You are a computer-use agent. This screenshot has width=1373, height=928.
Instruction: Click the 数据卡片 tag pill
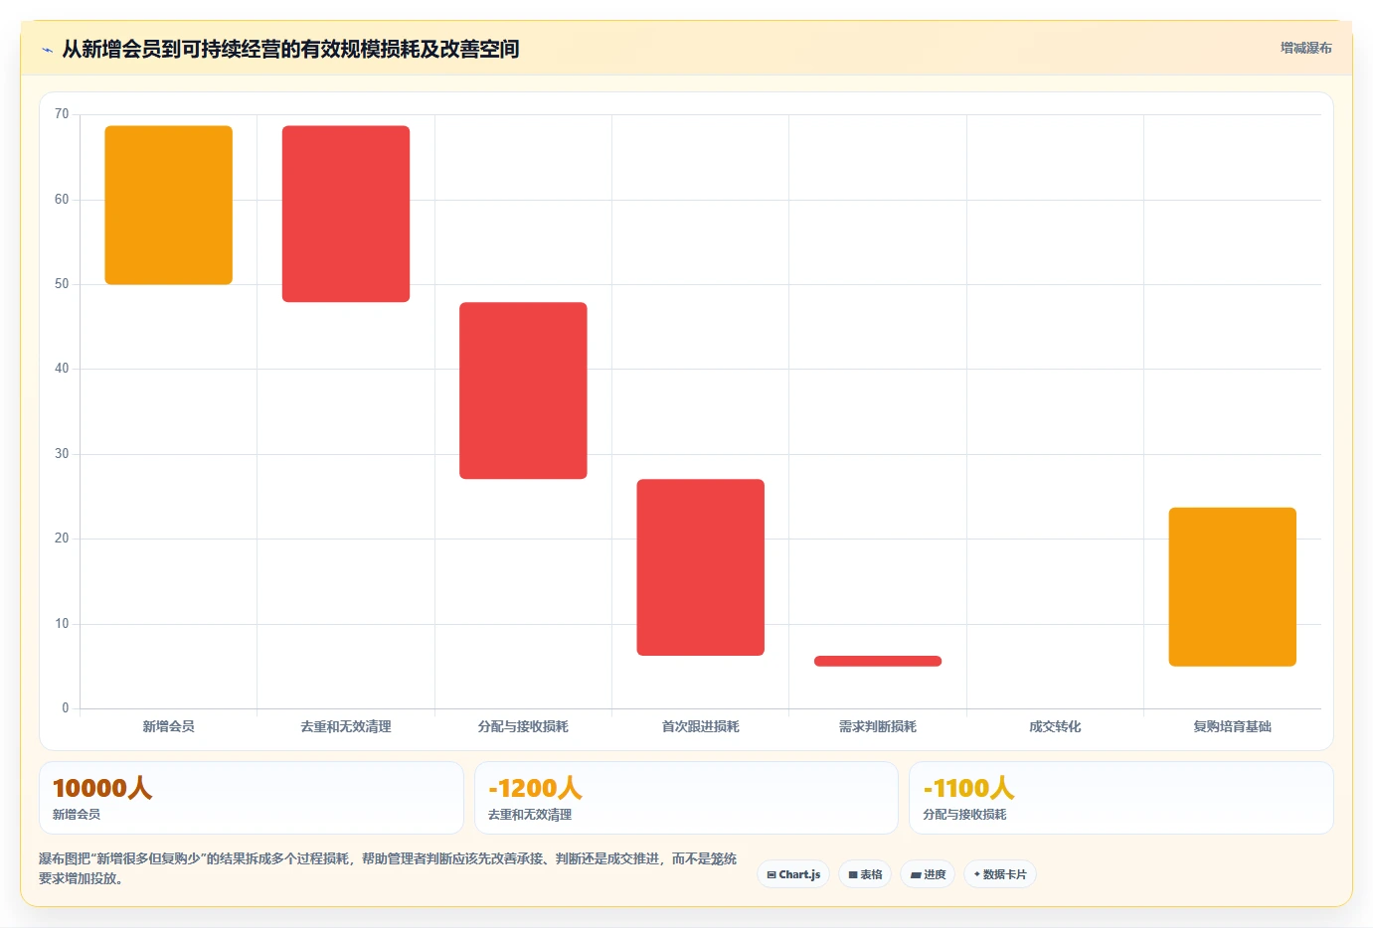click(x=1000, y=874)
